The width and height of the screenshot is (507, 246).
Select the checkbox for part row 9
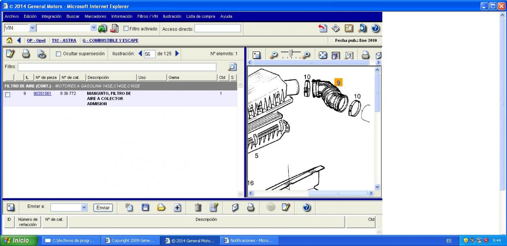8,95
